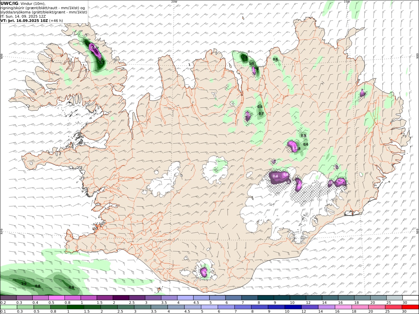
Task: Click upper scale swatch between 0.2 and 0.3
Action: (x=8, y=298)
